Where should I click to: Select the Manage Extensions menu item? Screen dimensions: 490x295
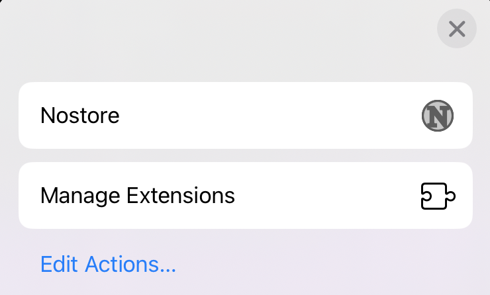[245, 196]
